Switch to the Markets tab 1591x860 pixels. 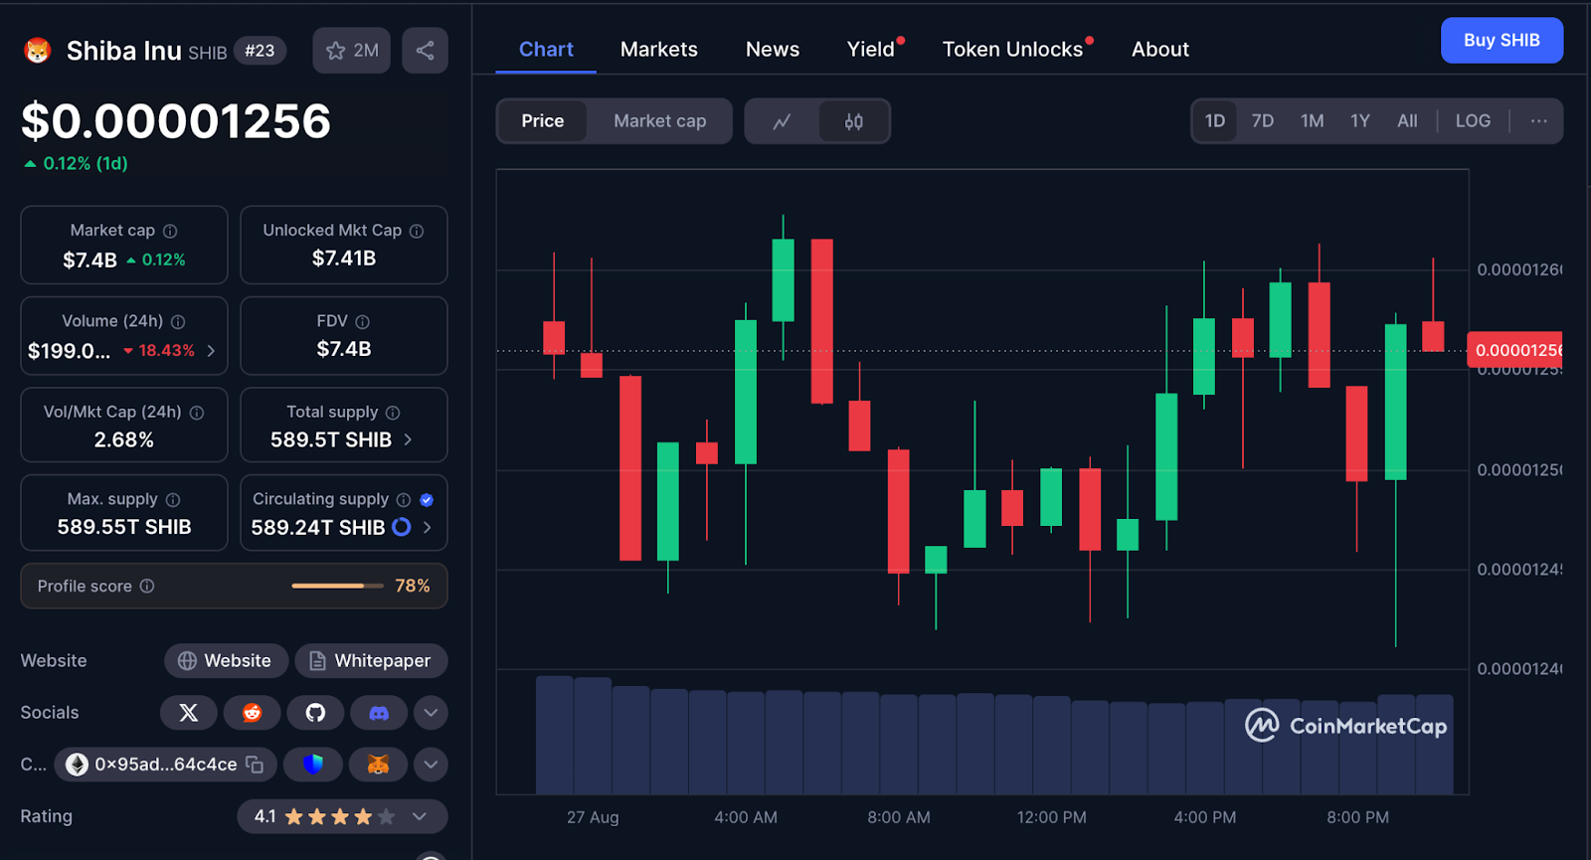click(658, 50)
